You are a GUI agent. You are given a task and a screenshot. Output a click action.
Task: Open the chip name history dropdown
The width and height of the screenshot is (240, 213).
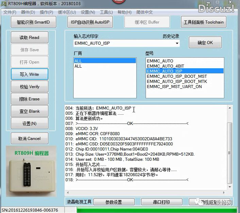click(177, 43)
